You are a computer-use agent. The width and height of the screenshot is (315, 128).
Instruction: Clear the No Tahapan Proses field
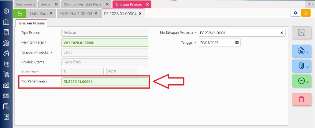[x=281, y=33]
